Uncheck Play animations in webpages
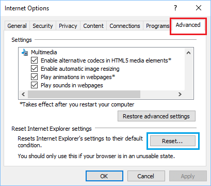This screenshot has width=211, height=186. [x=34, y=77]
